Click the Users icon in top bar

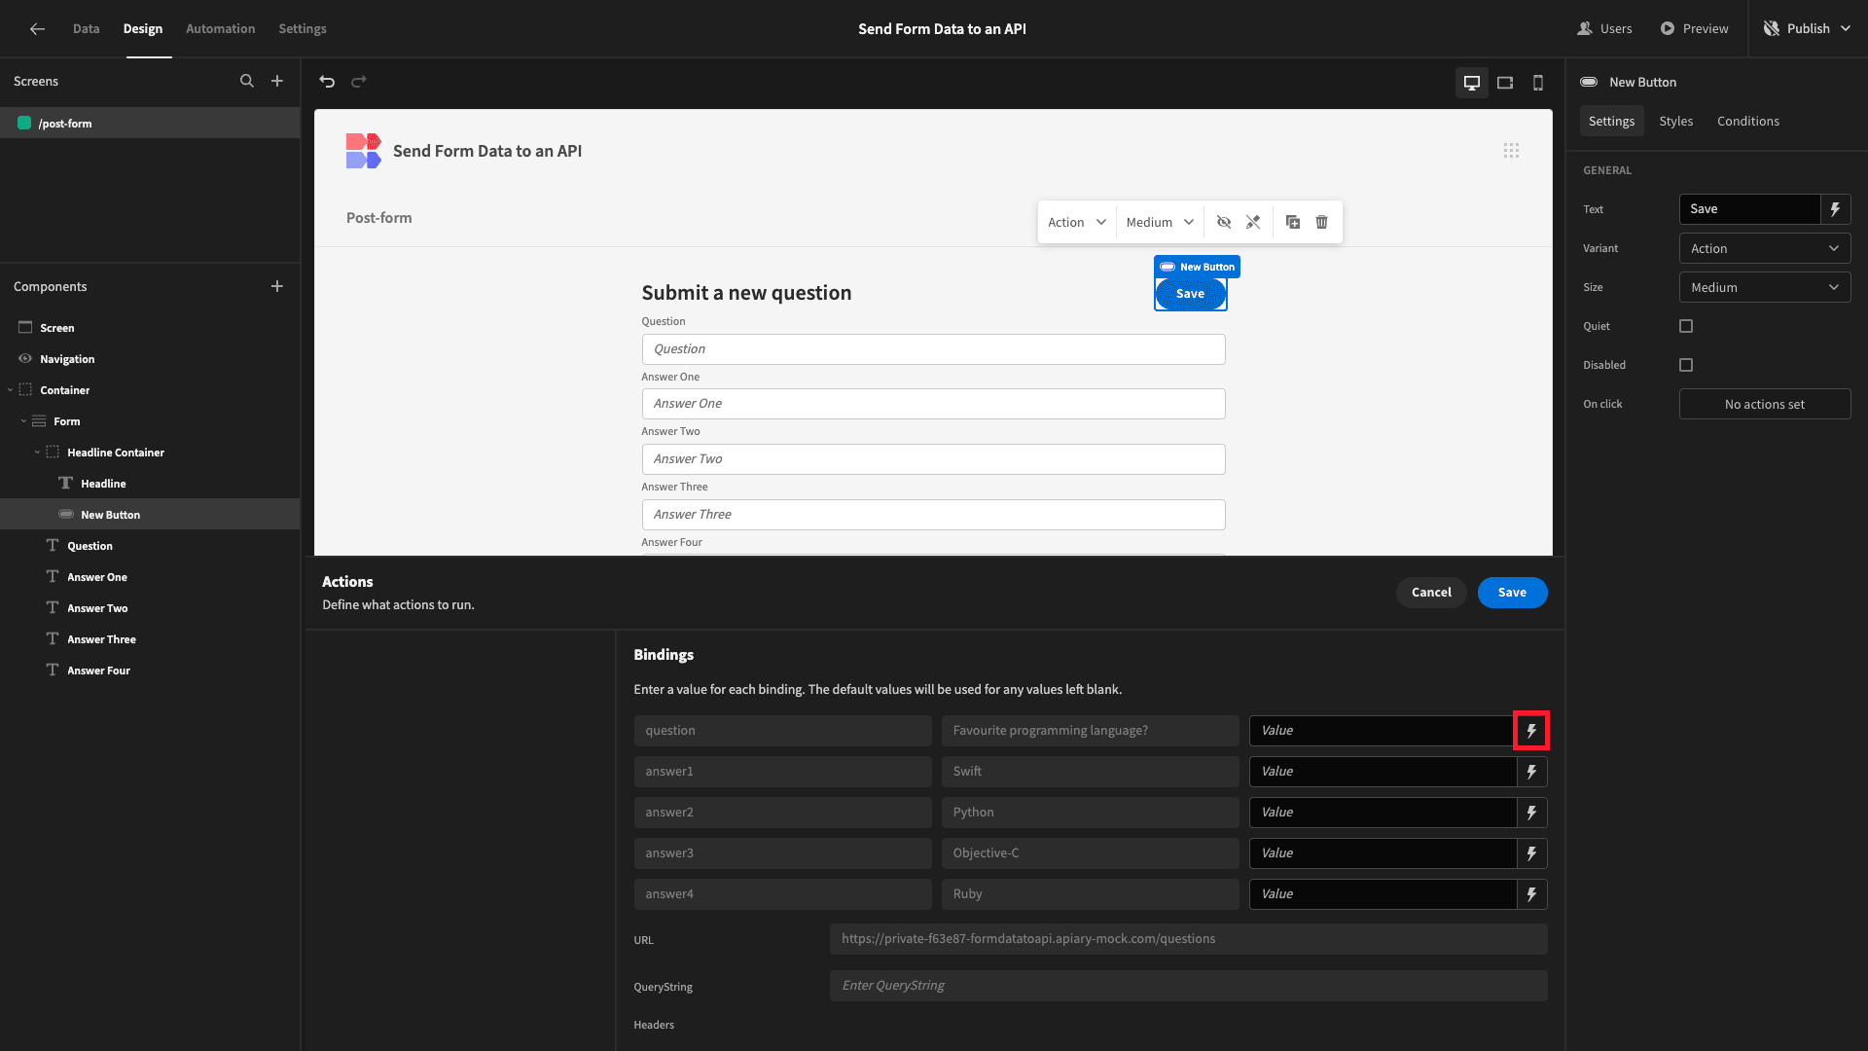click(x=1585, y=28)
